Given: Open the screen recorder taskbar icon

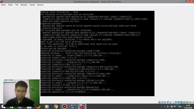Looking at the screenshot, I should (x=65, y=106).
